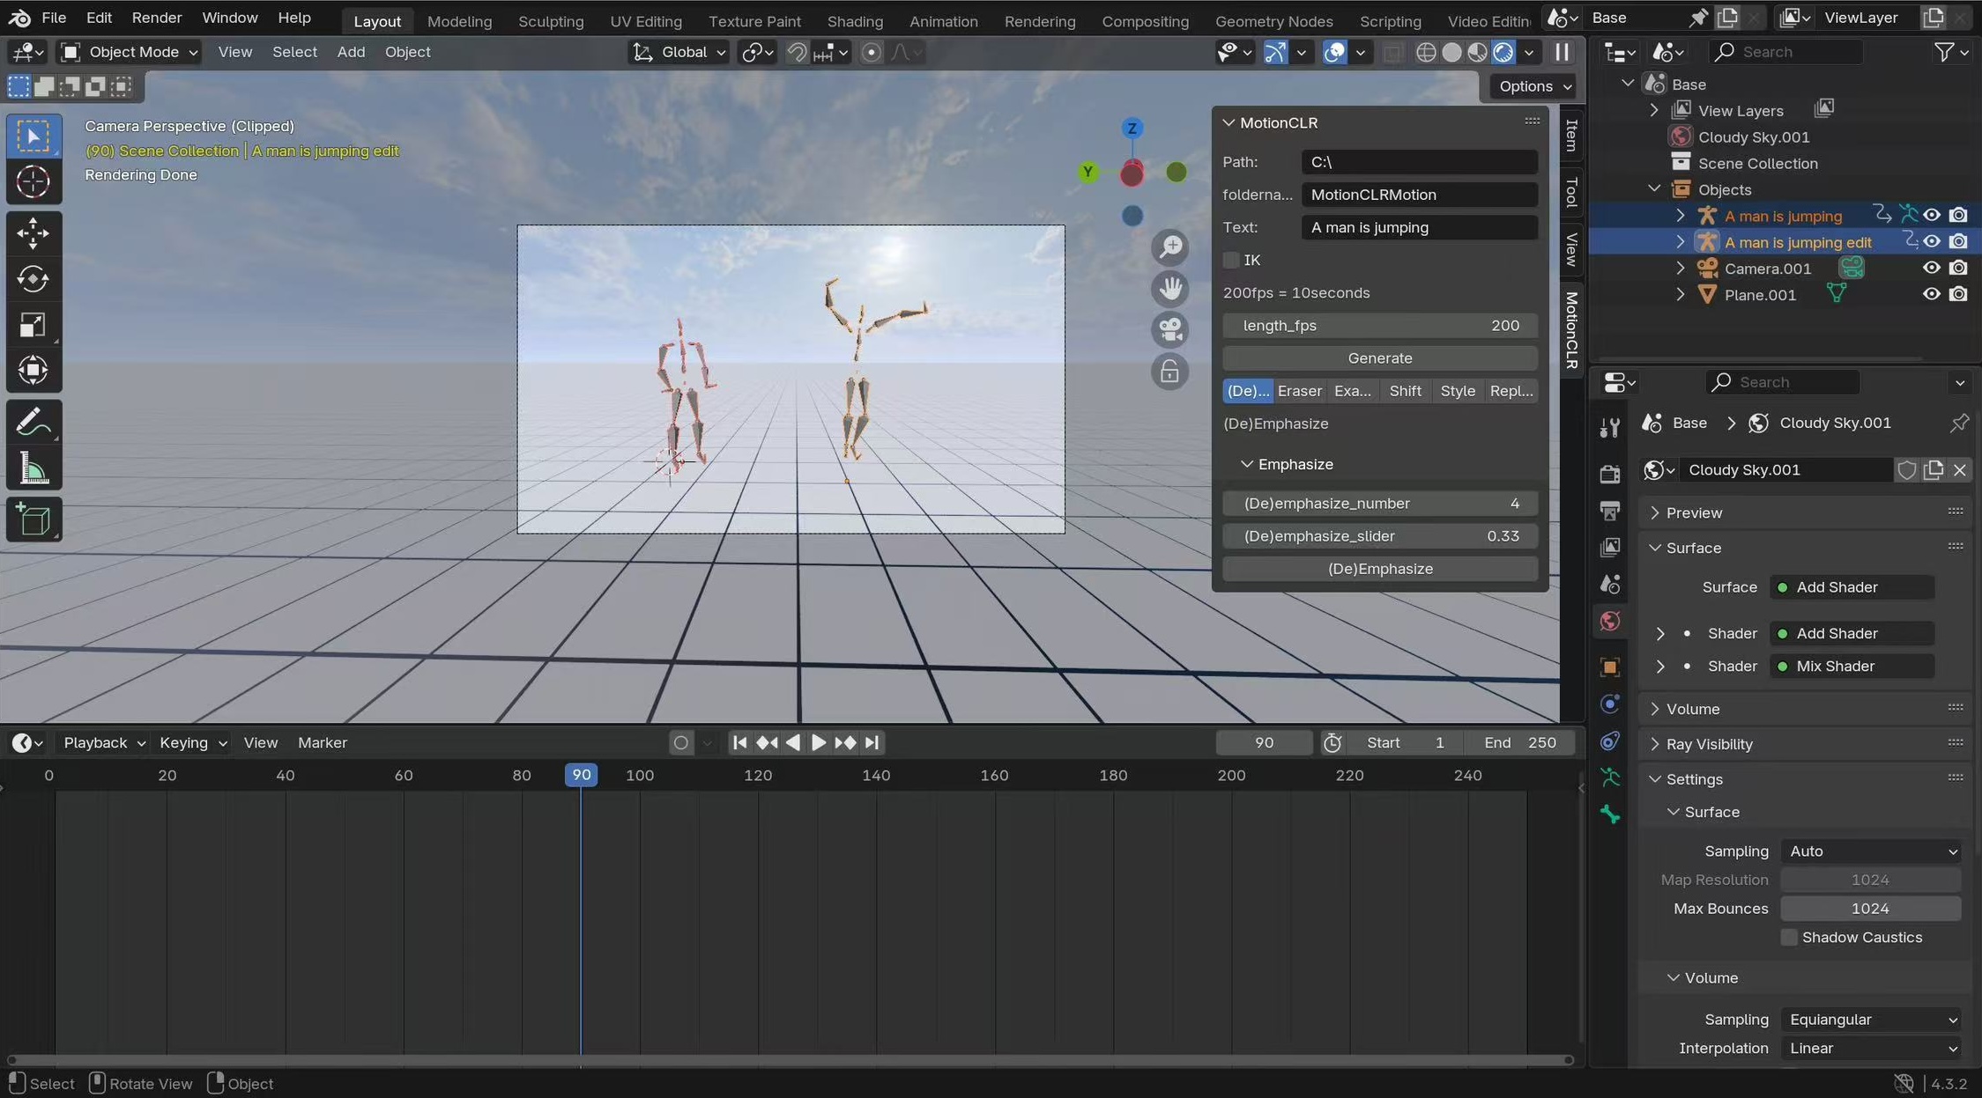Enable Shadow Caustics checkbox
The width and height of the screenshot is (1982, 1098).
coord(1788,937)
